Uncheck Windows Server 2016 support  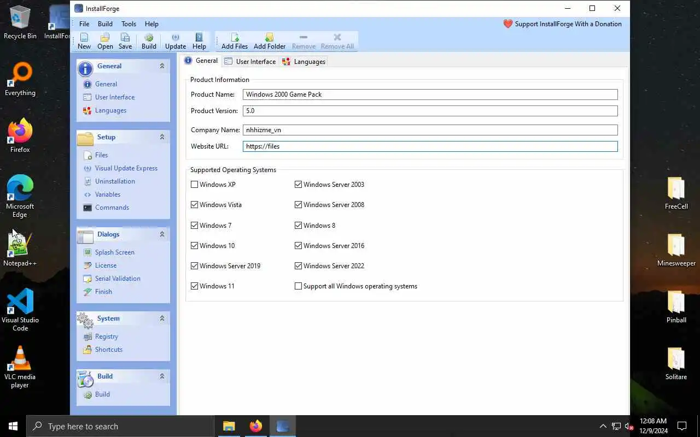point(298,246)
